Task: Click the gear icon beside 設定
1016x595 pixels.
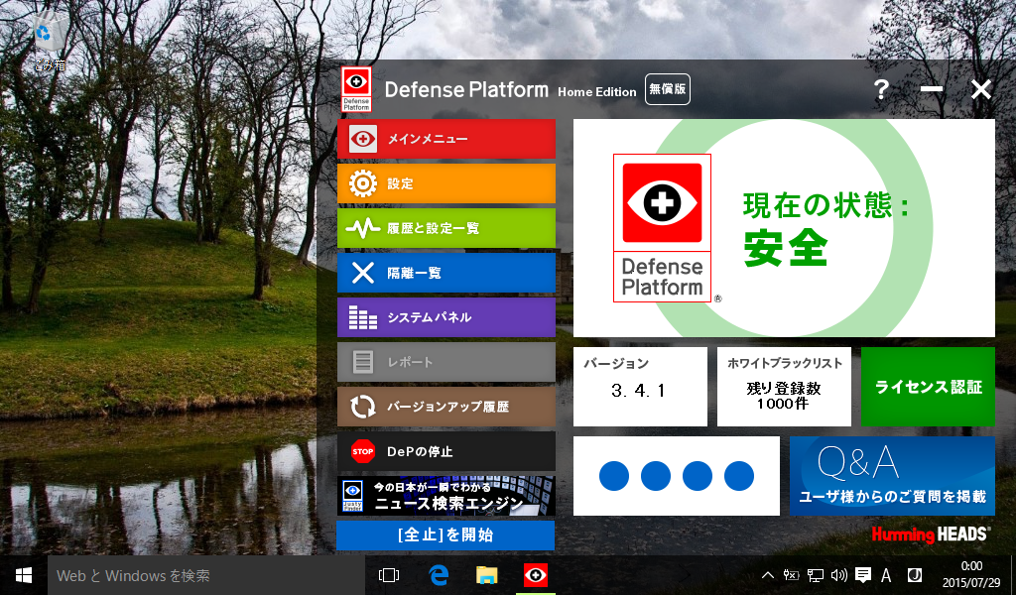Action: pyautogui.click(x=363, y=183)
